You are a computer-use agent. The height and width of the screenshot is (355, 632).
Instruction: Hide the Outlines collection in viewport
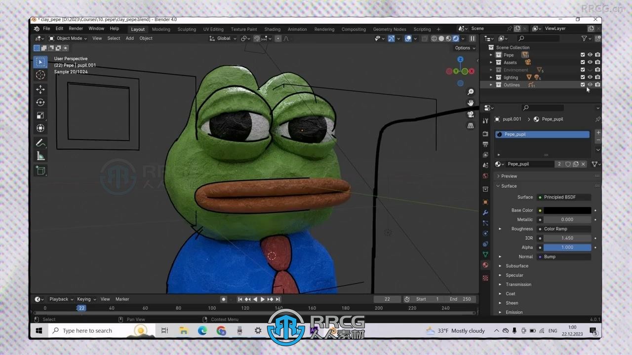pos(590,85)
